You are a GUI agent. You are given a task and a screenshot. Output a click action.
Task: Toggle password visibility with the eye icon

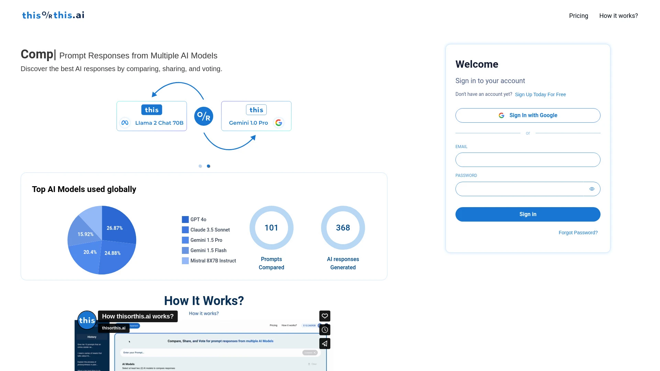pyautogui.click(x=592, y=189)
